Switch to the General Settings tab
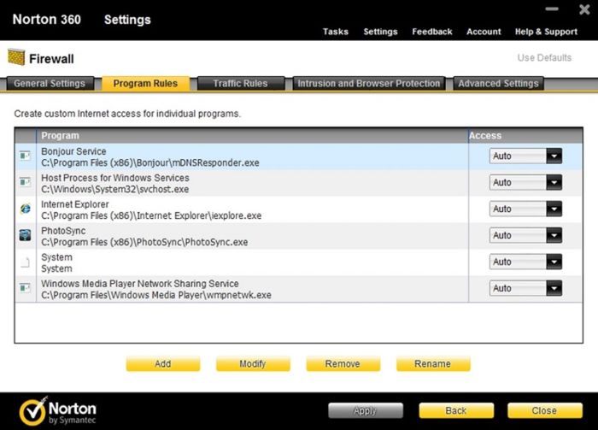The height and width of the screenshot is (430, 598). pyautogui.click(x=50, y=83)
